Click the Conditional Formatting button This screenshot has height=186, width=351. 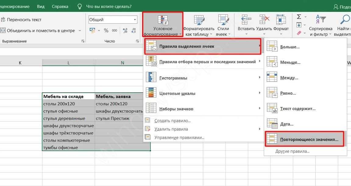point(162,25)
